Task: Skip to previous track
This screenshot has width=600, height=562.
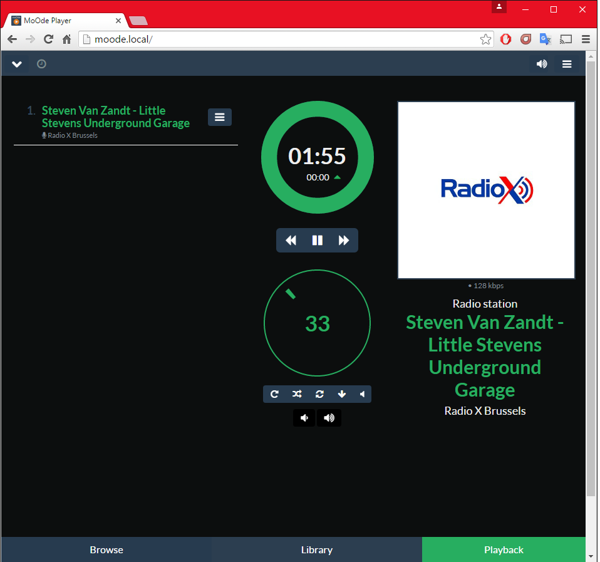Action: 291,241
